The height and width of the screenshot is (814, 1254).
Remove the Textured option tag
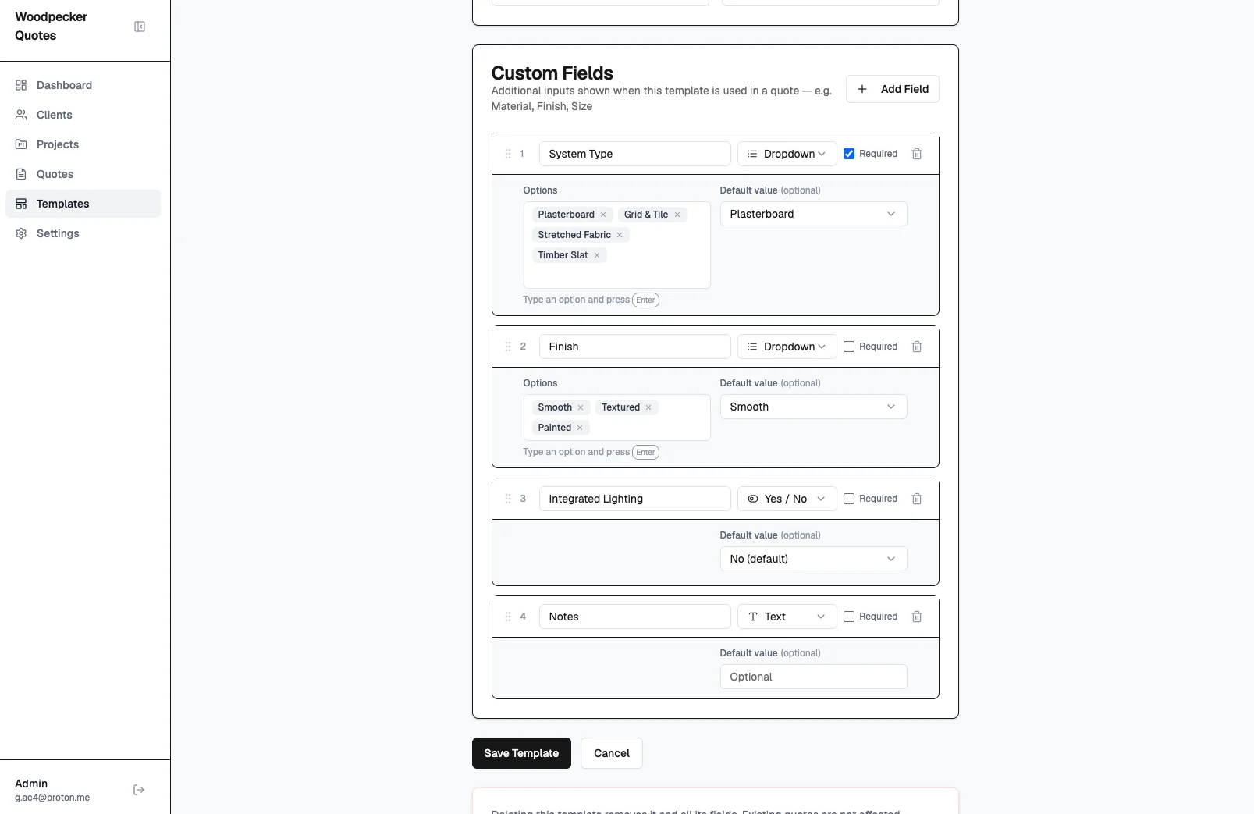coord(648,407)
